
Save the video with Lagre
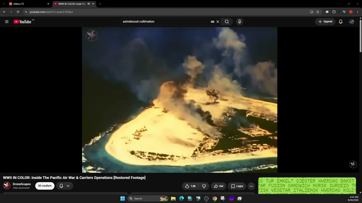[x=237, y=186]
